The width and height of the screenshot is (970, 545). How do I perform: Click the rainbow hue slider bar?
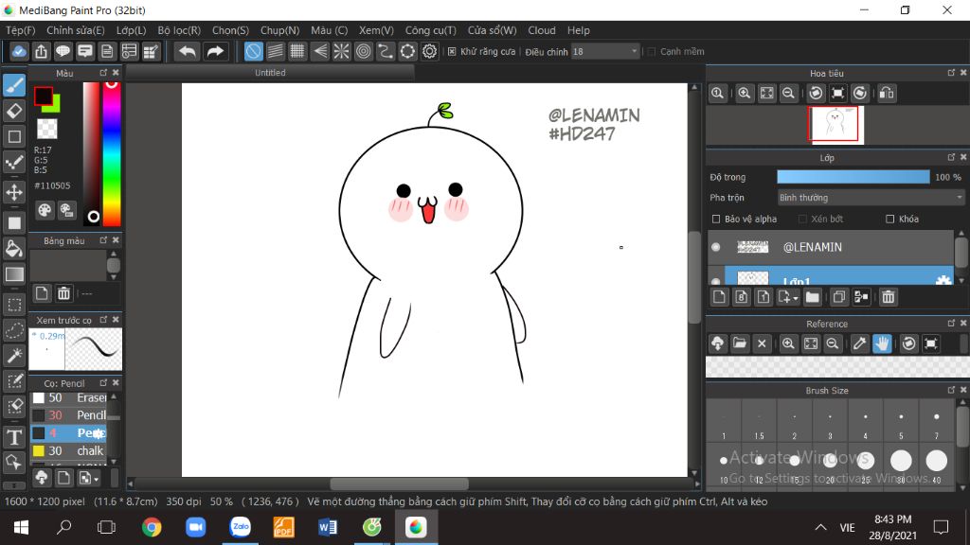coord(112,154)
